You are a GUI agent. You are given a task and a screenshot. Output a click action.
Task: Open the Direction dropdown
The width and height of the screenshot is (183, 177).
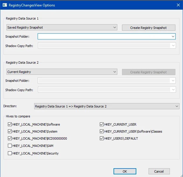[107, 106]
